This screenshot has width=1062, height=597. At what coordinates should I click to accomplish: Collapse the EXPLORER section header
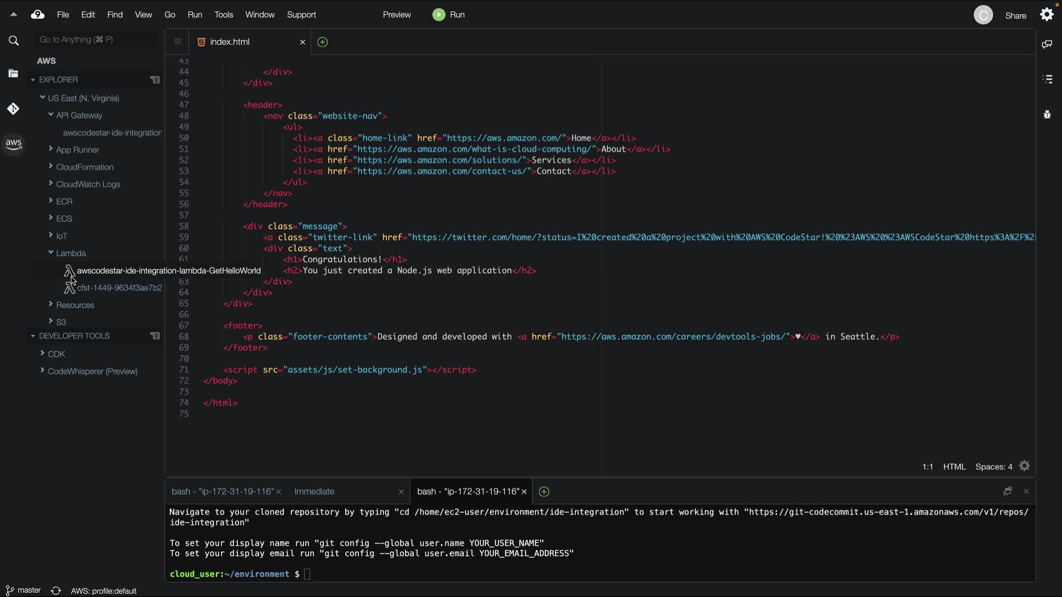pyautogui.click(x=33, y=80)
